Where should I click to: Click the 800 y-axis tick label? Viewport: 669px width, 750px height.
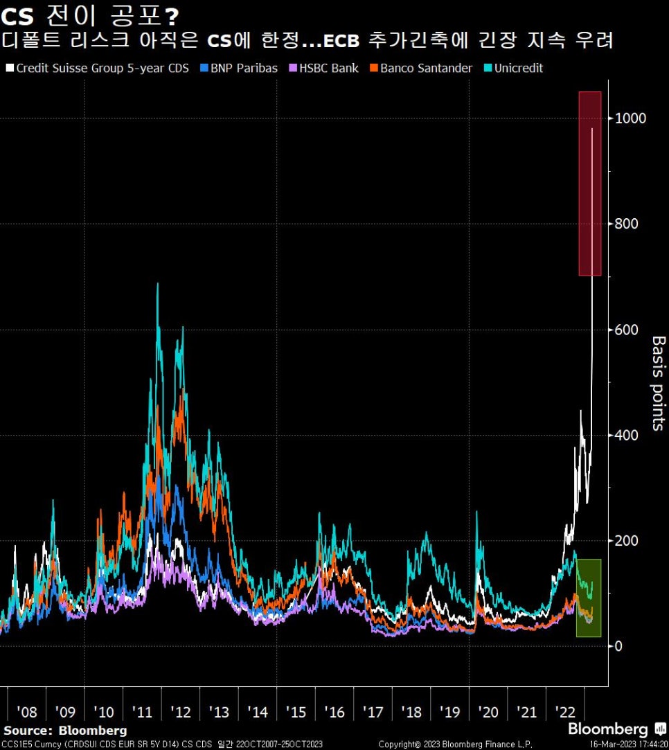coord(627,224)
